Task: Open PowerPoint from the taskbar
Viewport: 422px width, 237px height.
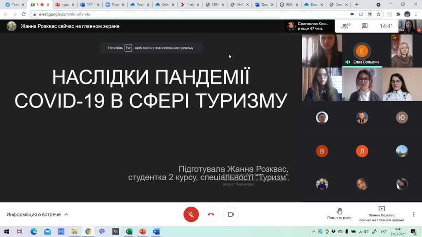Action: point(143,232)
